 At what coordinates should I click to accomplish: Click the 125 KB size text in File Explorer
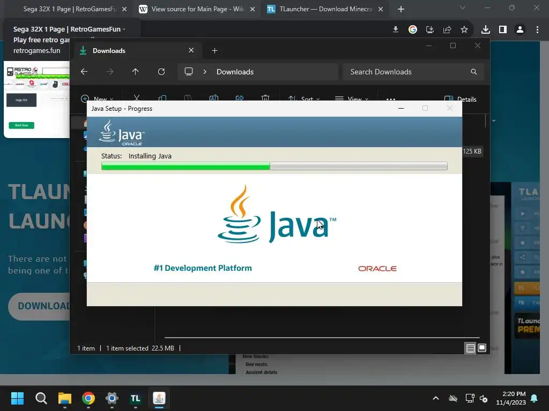click(x=472, y=151)
